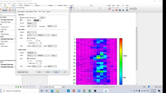Open the Decimals dropdown set to Auto
The height and width of the screenshot is (93, 166).
tap(32, 26)
